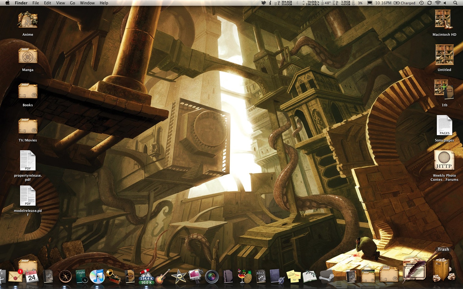The image size is (463, 289).
Task: Open the Finder menu
Action: coord(21,3)
